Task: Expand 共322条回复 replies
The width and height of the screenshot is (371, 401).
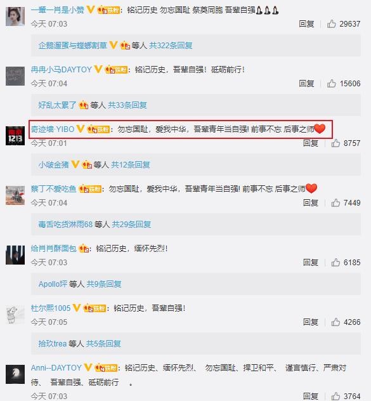Action: [171, 46]
